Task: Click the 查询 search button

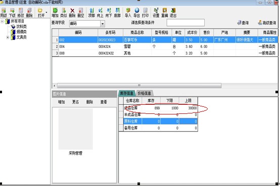Action: point(243,23)
